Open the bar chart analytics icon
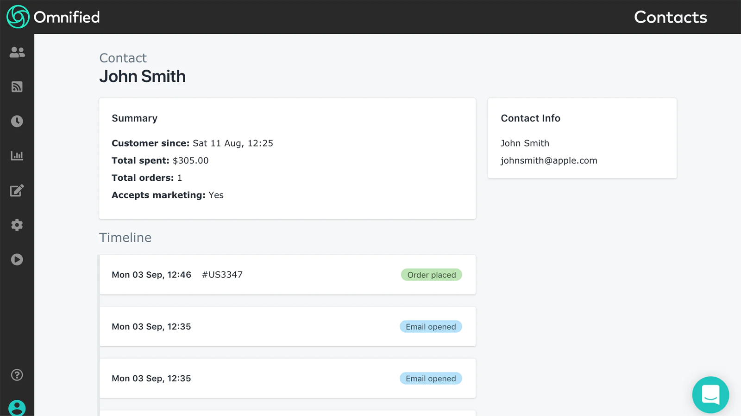This screenshot has height=416, width=741. coord(17,156)
